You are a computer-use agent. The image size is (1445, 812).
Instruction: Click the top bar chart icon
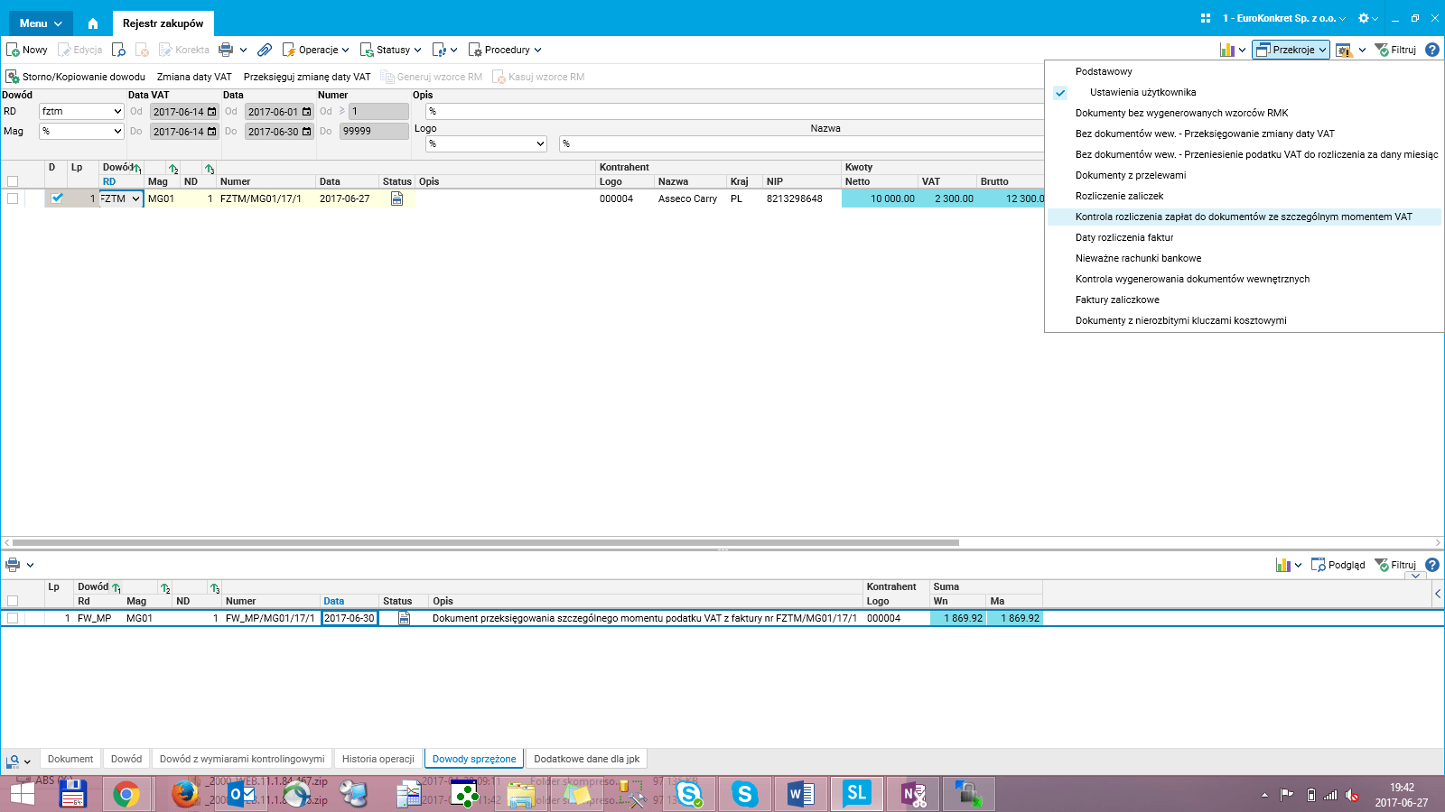tap(1227, 50)
